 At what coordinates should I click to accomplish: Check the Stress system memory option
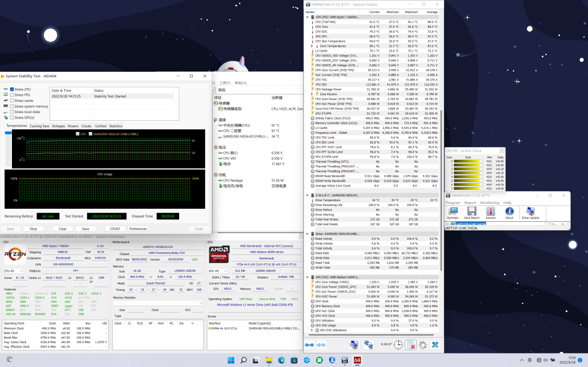(12, 107)
